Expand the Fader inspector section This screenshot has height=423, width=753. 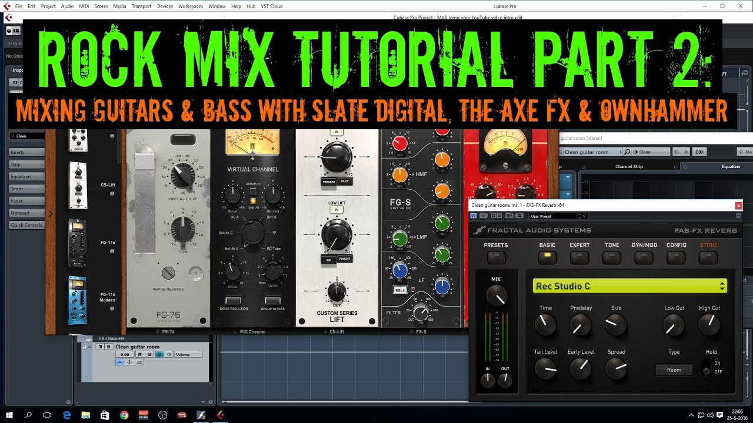(x=26, y=201)
